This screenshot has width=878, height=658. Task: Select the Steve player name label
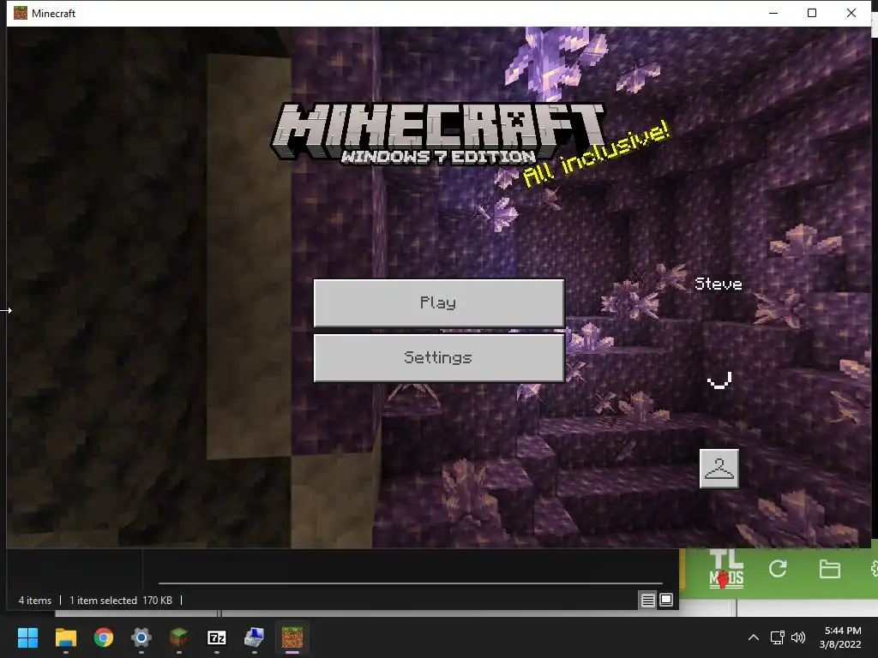point(719,284)
